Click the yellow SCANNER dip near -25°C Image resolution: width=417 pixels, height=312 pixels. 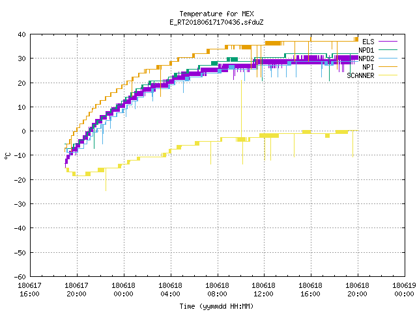pos(106,179)
